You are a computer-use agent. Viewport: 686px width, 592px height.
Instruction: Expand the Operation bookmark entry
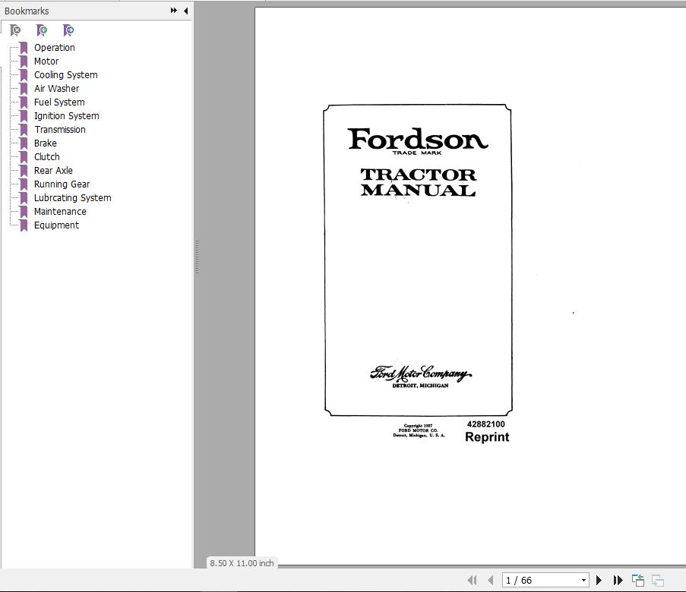click(54, 47)
